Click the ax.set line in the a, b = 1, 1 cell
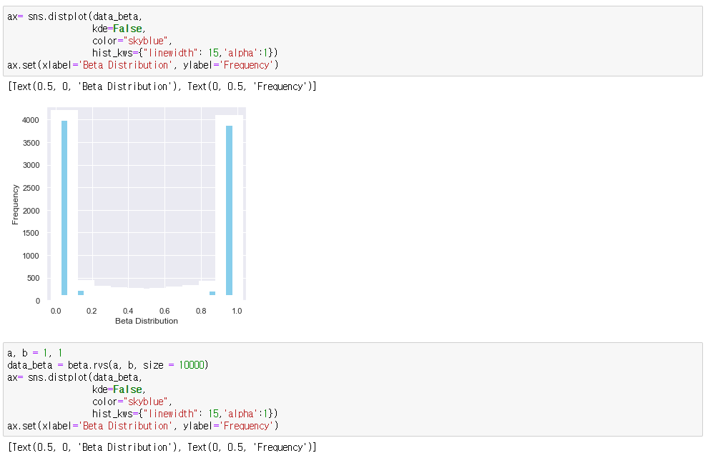This screenshot has height=463, width=713. pyautogui.click(x=143, y=426)
